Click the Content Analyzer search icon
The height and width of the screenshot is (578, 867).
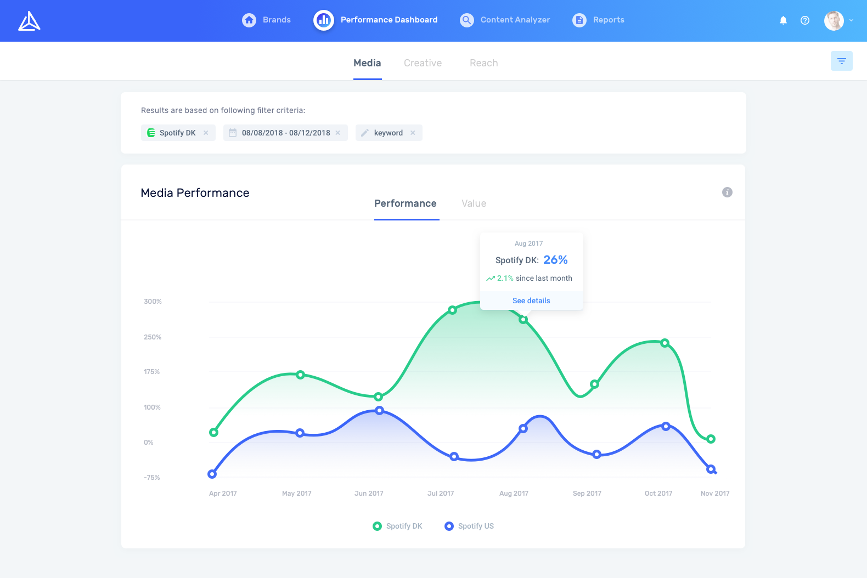[x=467, y=20]
